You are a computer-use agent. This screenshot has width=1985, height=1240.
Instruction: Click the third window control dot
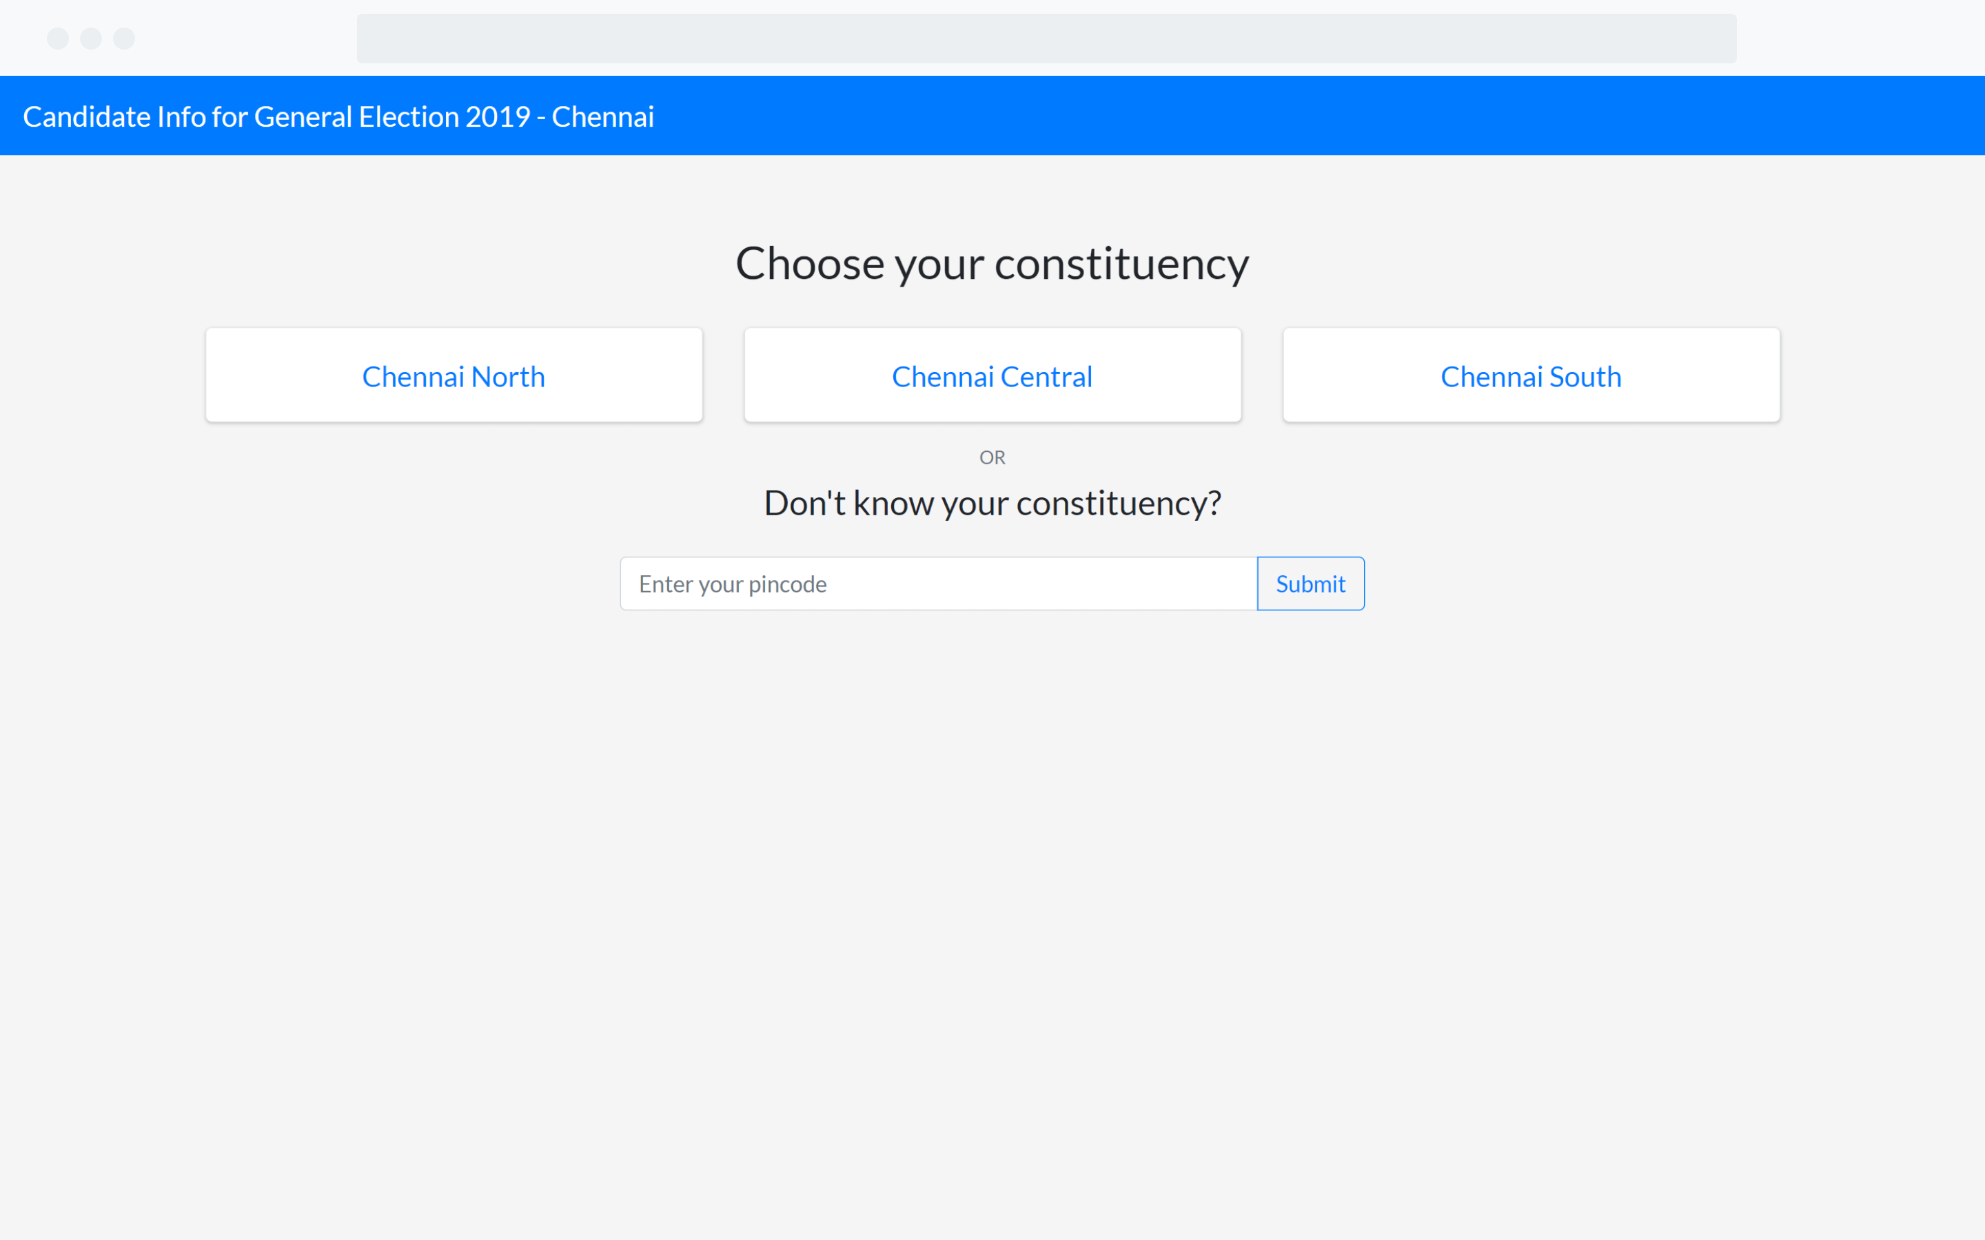124,39
